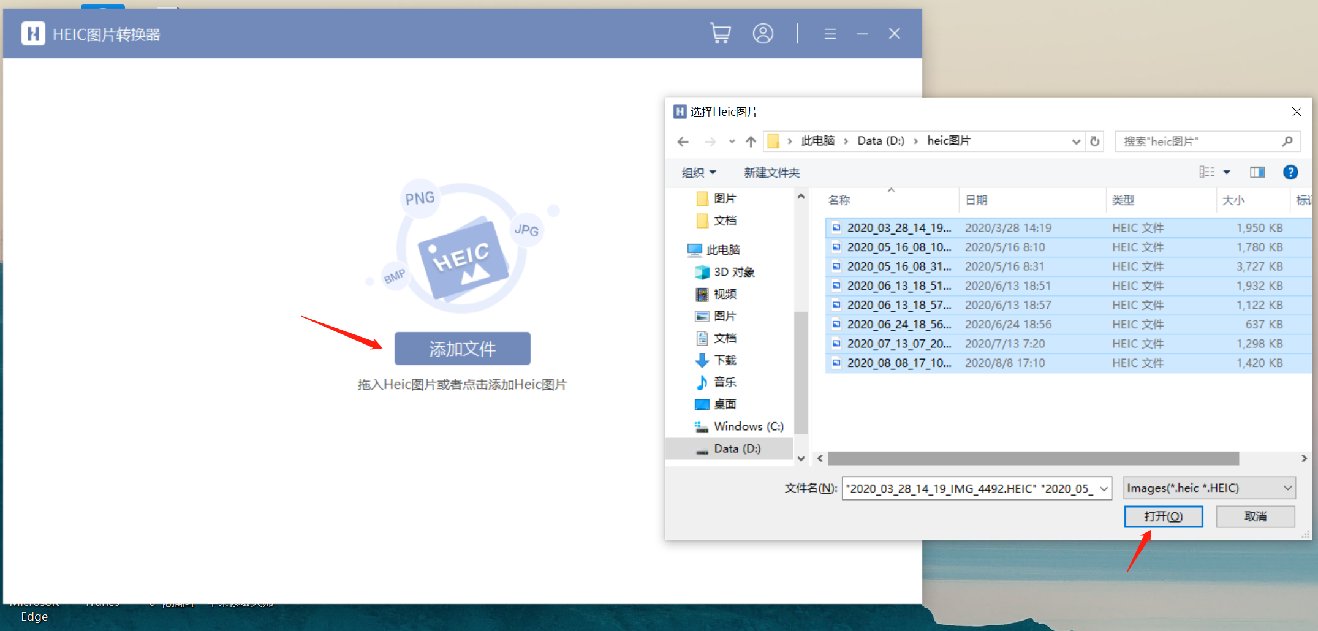Select file 2020_07_13_07_20
The image size is (1318, 631).
1069,344
